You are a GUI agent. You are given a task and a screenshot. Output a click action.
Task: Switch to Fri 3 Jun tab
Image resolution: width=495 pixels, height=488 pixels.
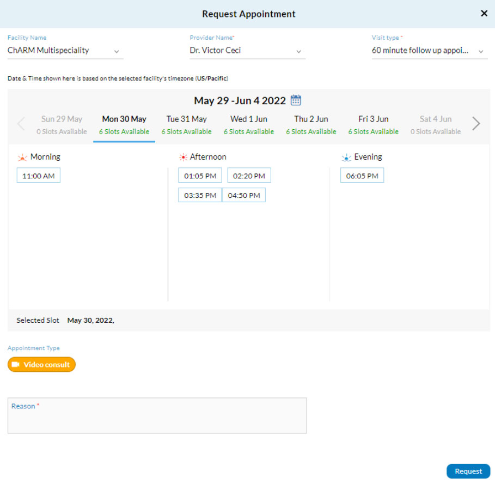click(x=373, y=125)
